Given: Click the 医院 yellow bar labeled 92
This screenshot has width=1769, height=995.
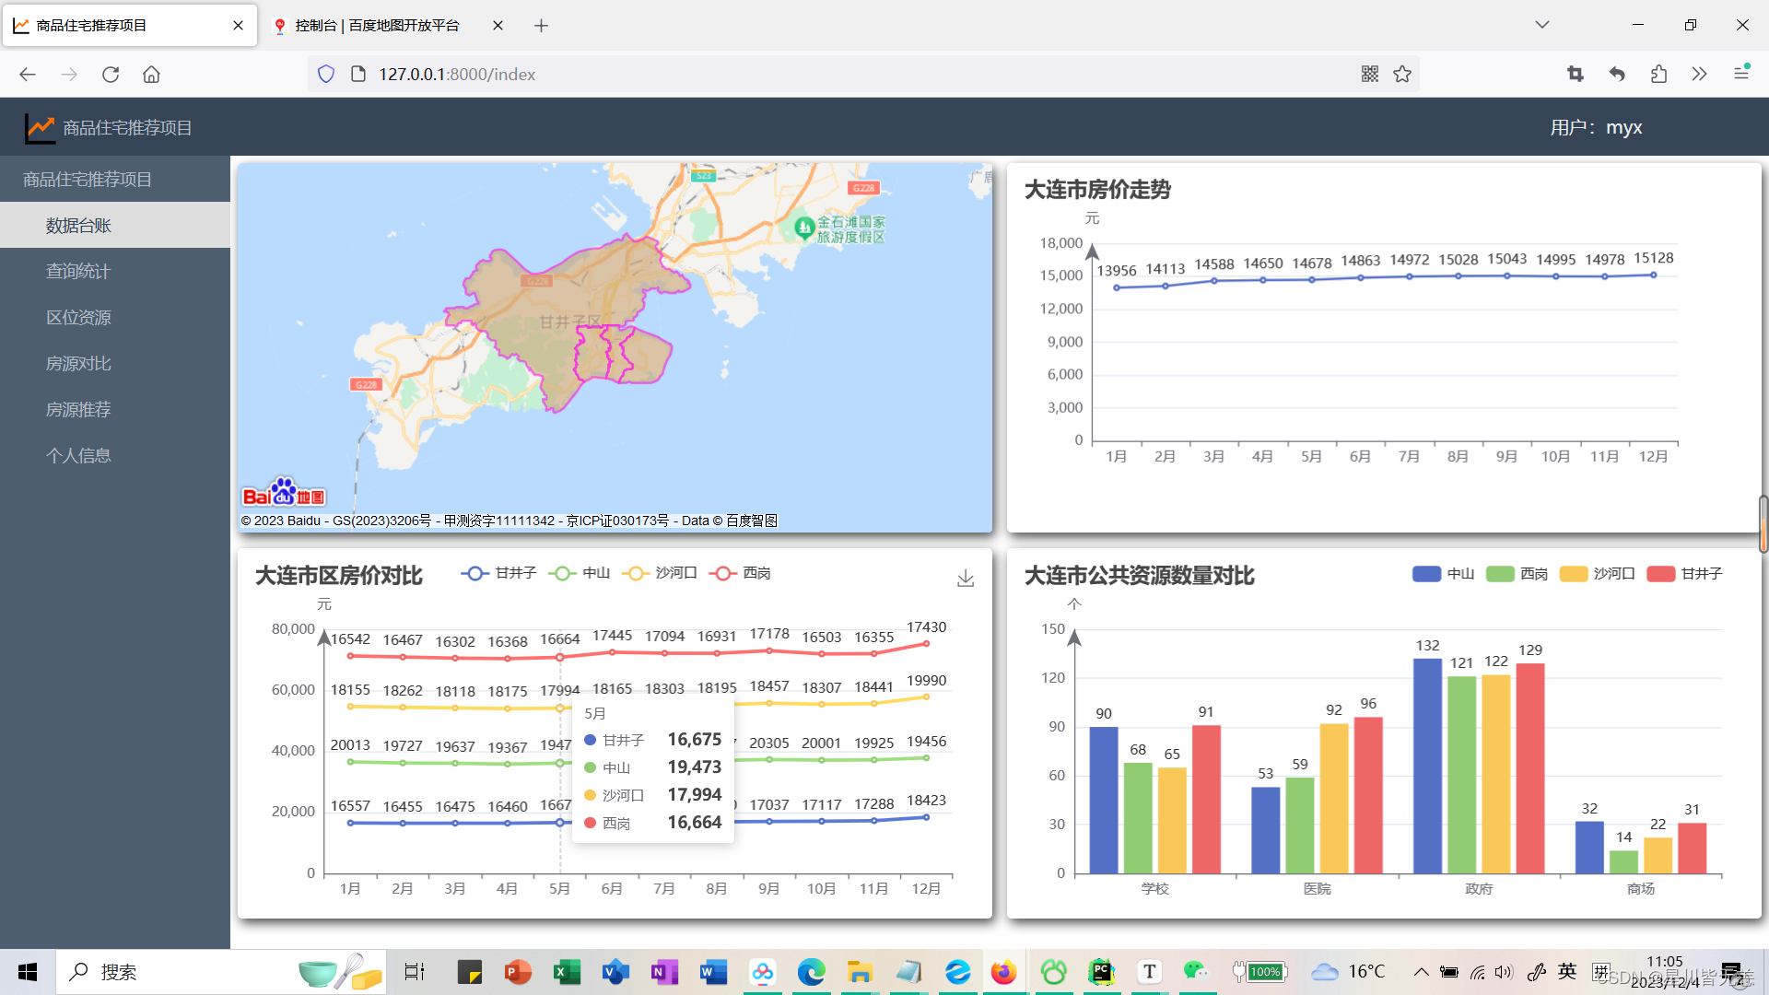Looking at the screenshot, I should click(1334, 798).
